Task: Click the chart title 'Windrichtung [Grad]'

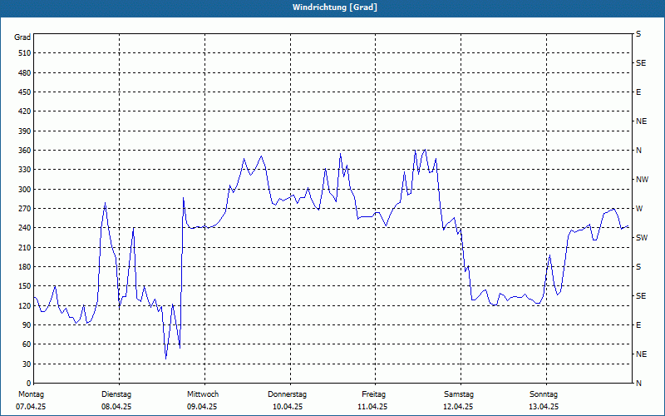Action: coord(335,7)
